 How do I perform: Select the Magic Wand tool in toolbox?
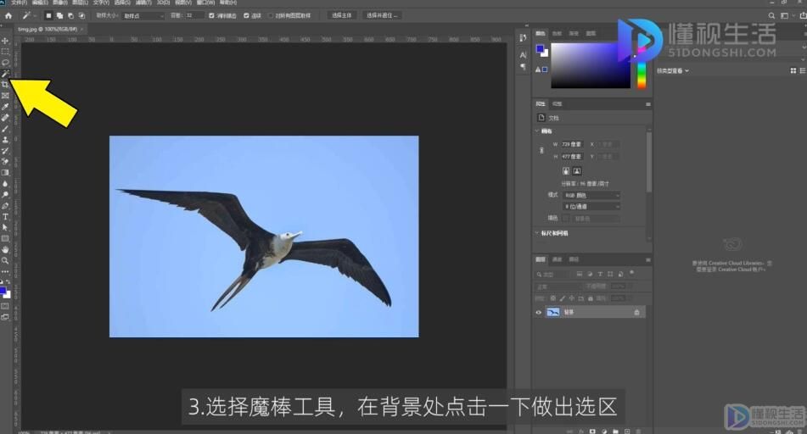click(x=5, y=74)
